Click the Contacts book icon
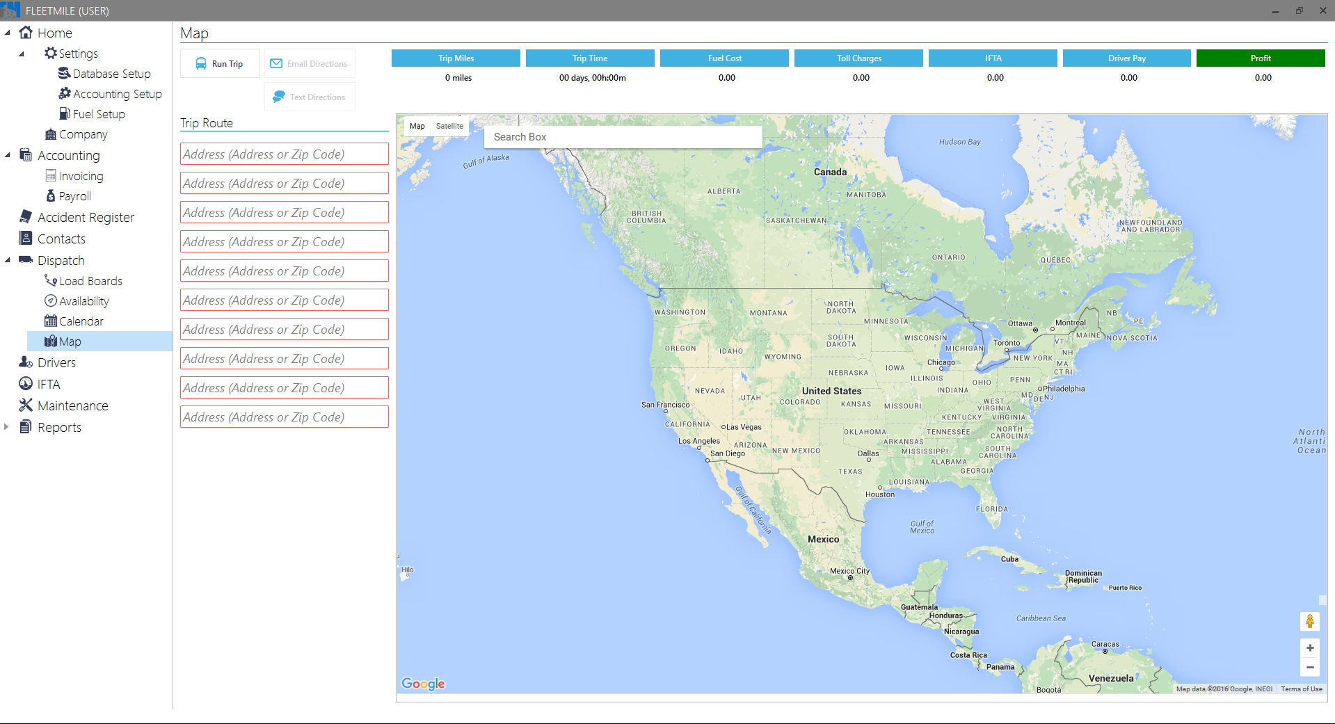 click(x=26, y=239)
